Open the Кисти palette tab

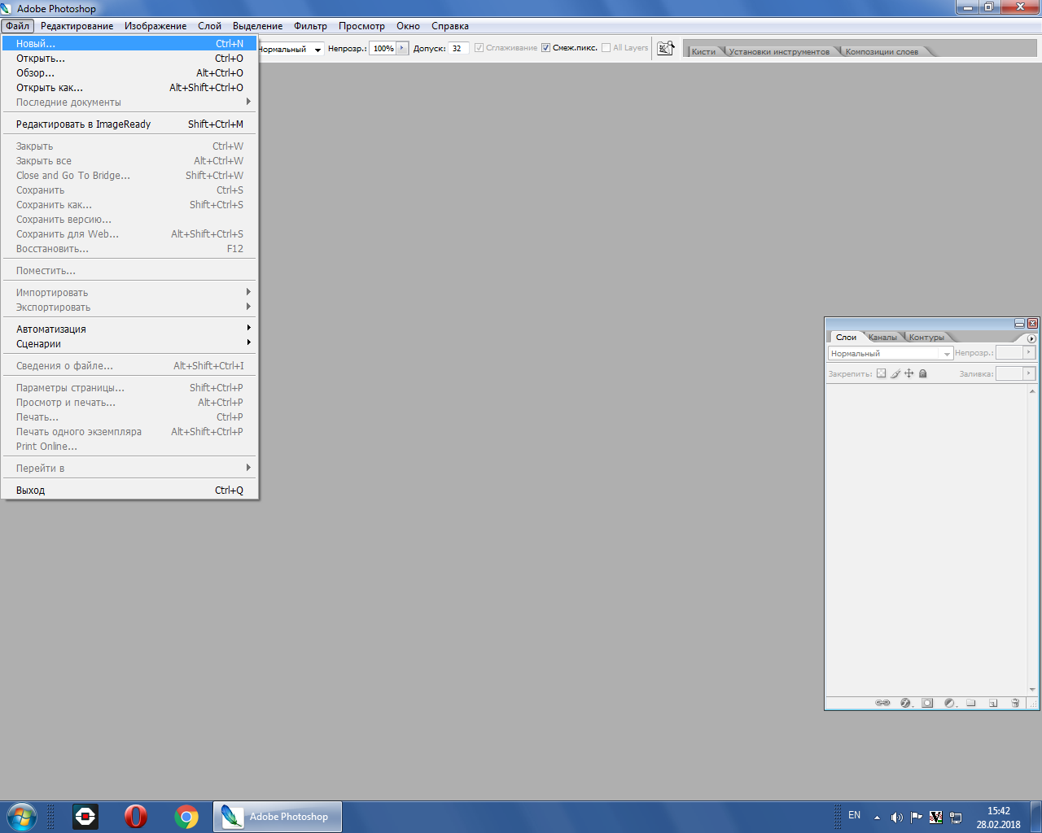point(703,51)
